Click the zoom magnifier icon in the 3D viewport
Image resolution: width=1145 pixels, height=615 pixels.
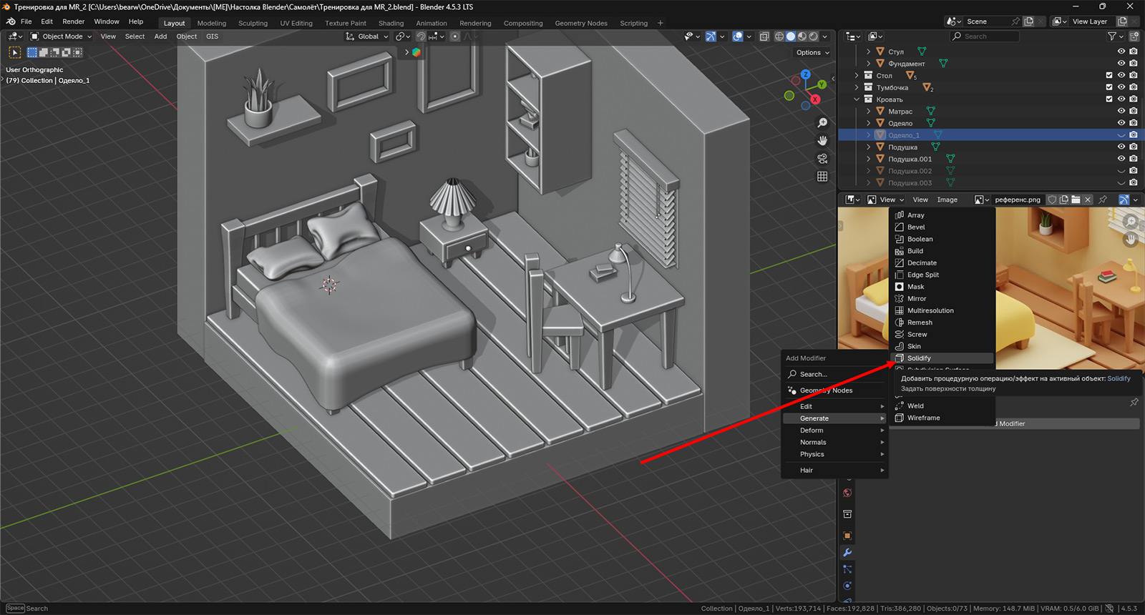(x=822, y=123)
